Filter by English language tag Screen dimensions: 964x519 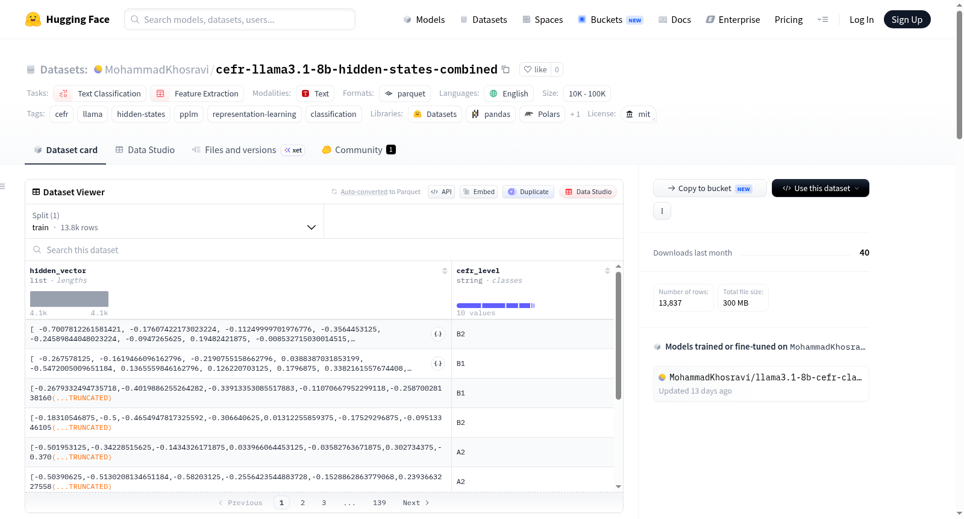click(x=509, y=93)
